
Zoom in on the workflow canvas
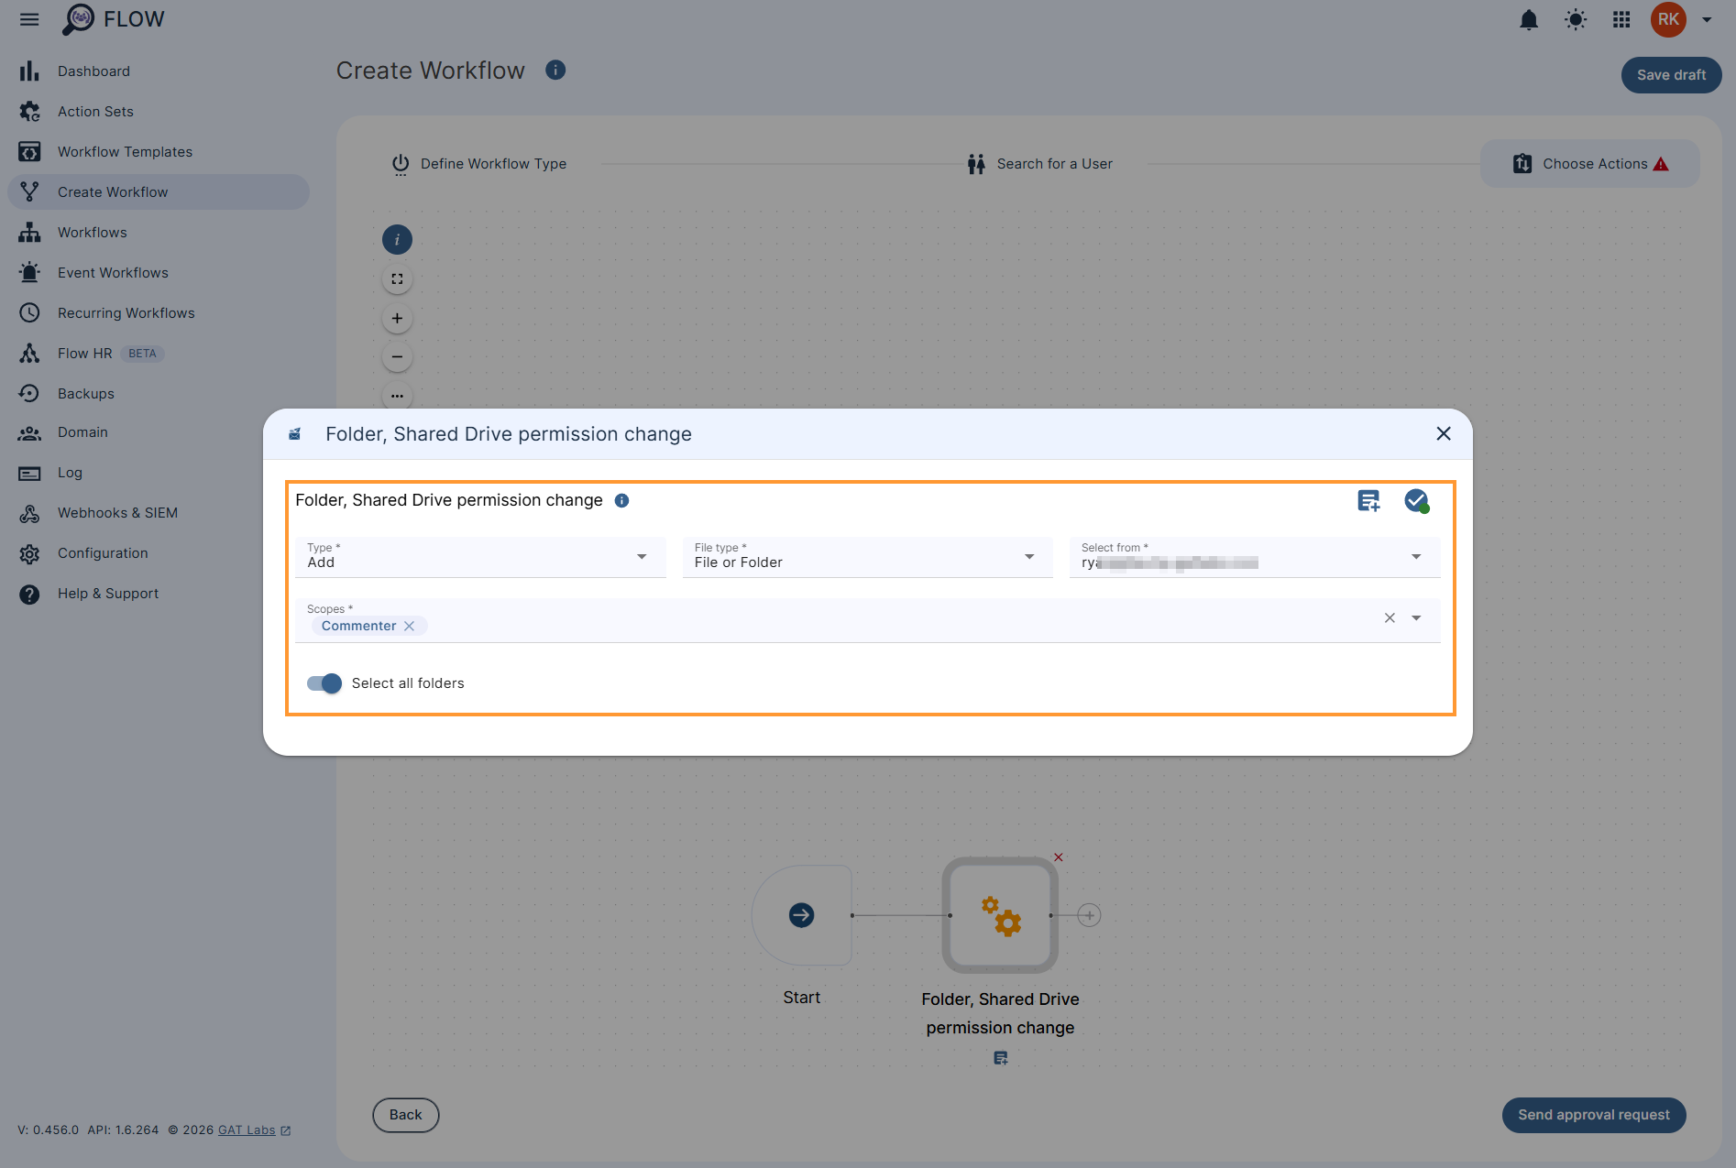click(x=397, y=319)
